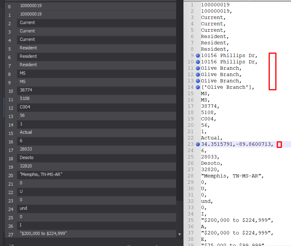Viewport: 291px width, 246px height.
Task: Click the blue bookmark on line 13
Action: click(x=198, y=81)
